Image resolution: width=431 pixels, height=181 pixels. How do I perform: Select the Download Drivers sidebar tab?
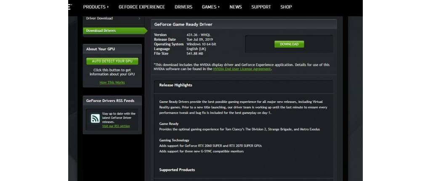(115, 31)
